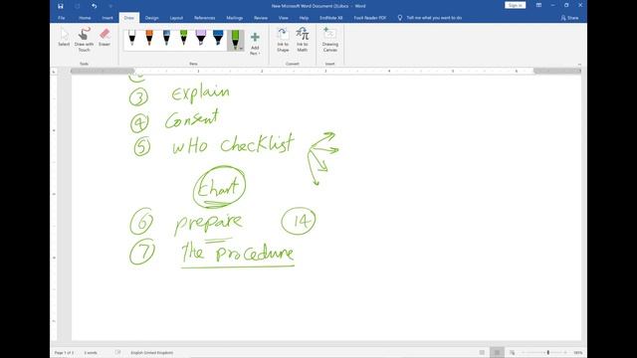Viewport: 637px width, 358px height.
Task: Click the English (United Kingdom) language indicator
Action: 151,353
